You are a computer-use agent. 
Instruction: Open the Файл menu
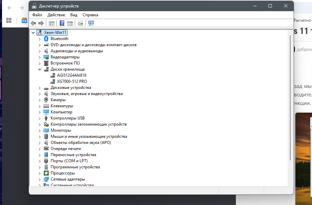pos(37,15)
